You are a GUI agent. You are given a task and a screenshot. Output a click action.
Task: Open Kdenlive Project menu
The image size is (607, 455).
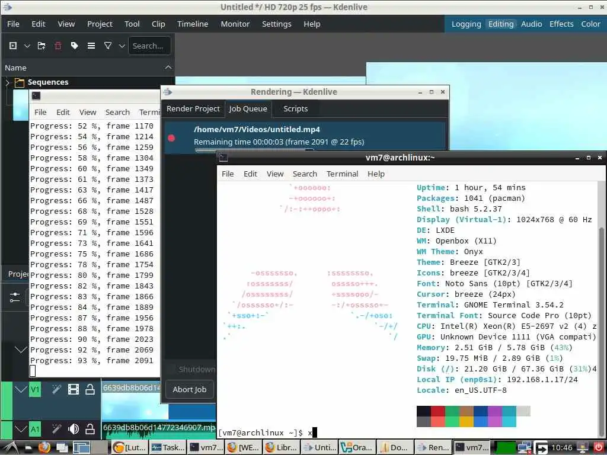coord(100,24)
